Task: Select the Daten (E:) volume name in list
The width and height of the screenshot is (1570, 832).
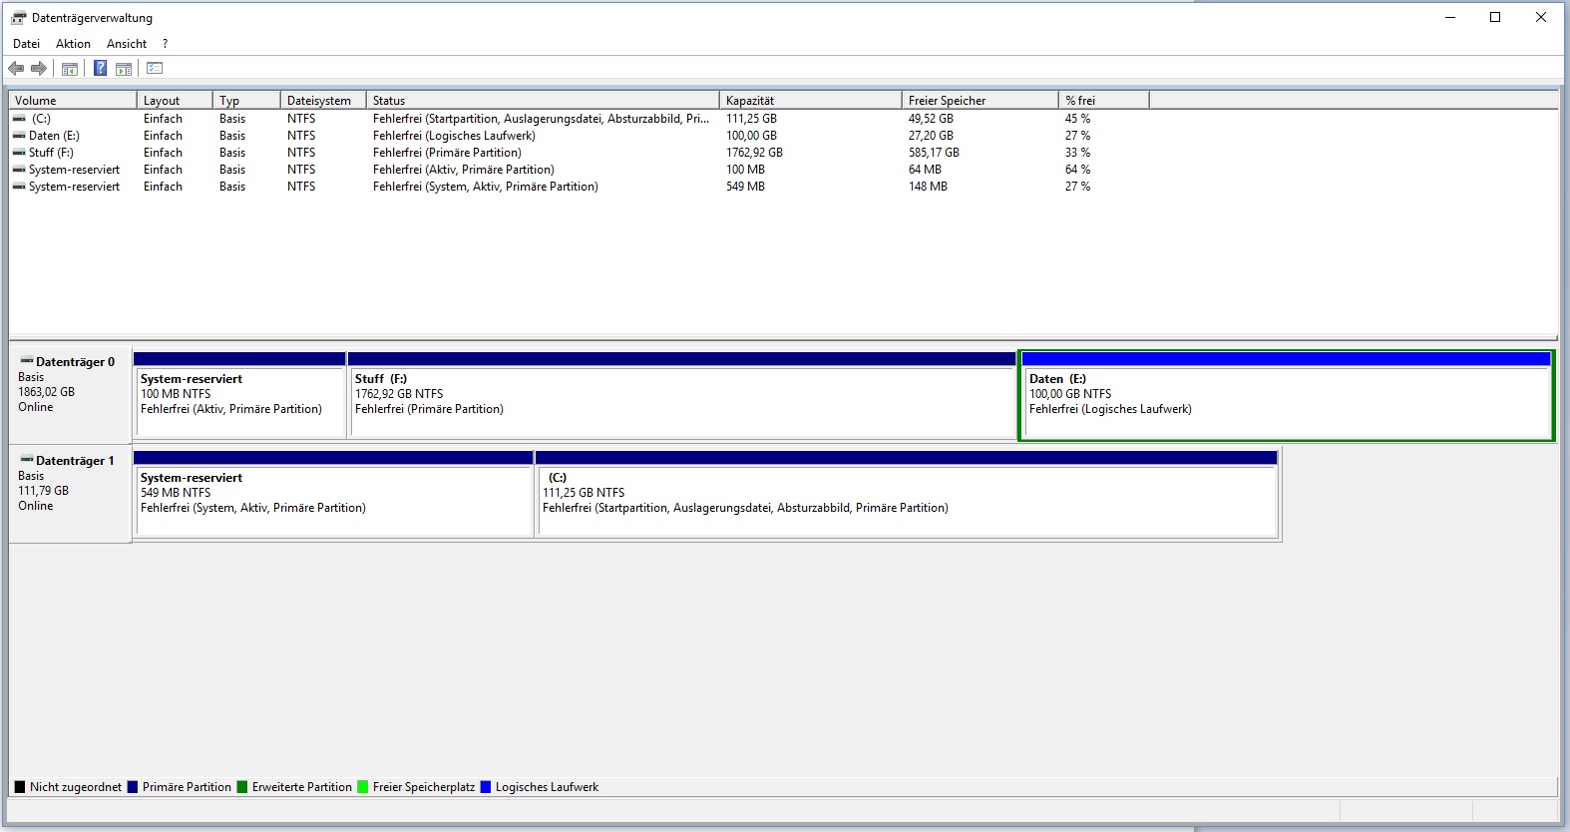Action: tap(54, 136)
